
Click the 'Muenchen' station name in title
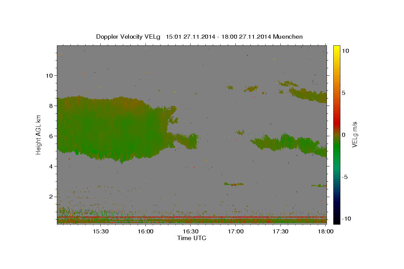point(289,37)
